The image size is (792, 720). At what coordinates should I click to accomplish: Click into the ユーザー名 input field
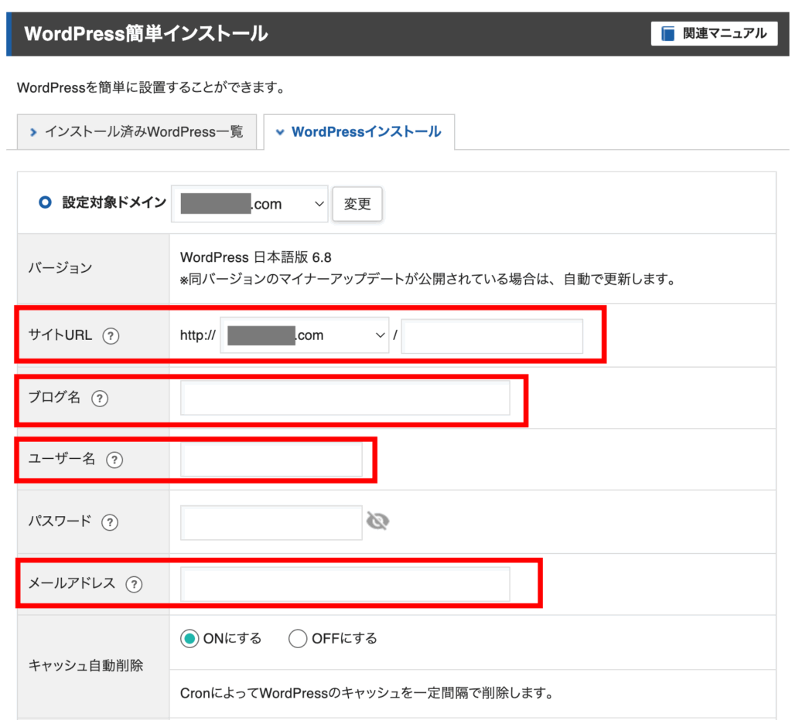click(271, 460)
